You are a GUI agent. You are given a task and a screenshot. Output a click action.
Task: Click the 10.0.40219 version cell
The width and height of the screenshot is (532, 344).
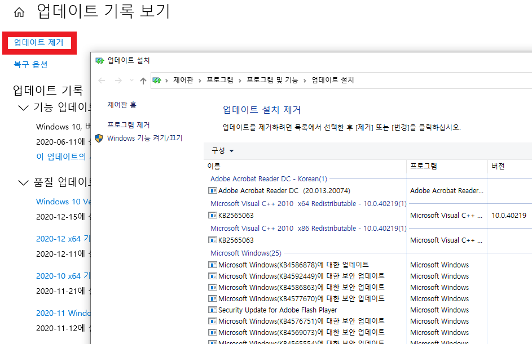tap(509, 215)
